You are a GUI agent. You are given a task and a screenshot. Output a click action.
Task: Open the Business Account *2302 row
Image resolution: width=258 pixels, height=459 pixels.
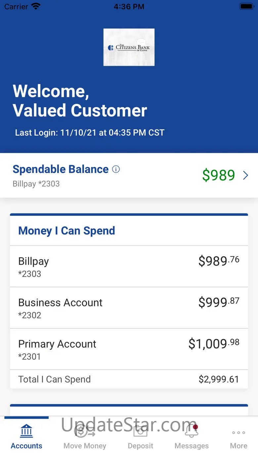point(129,308)
